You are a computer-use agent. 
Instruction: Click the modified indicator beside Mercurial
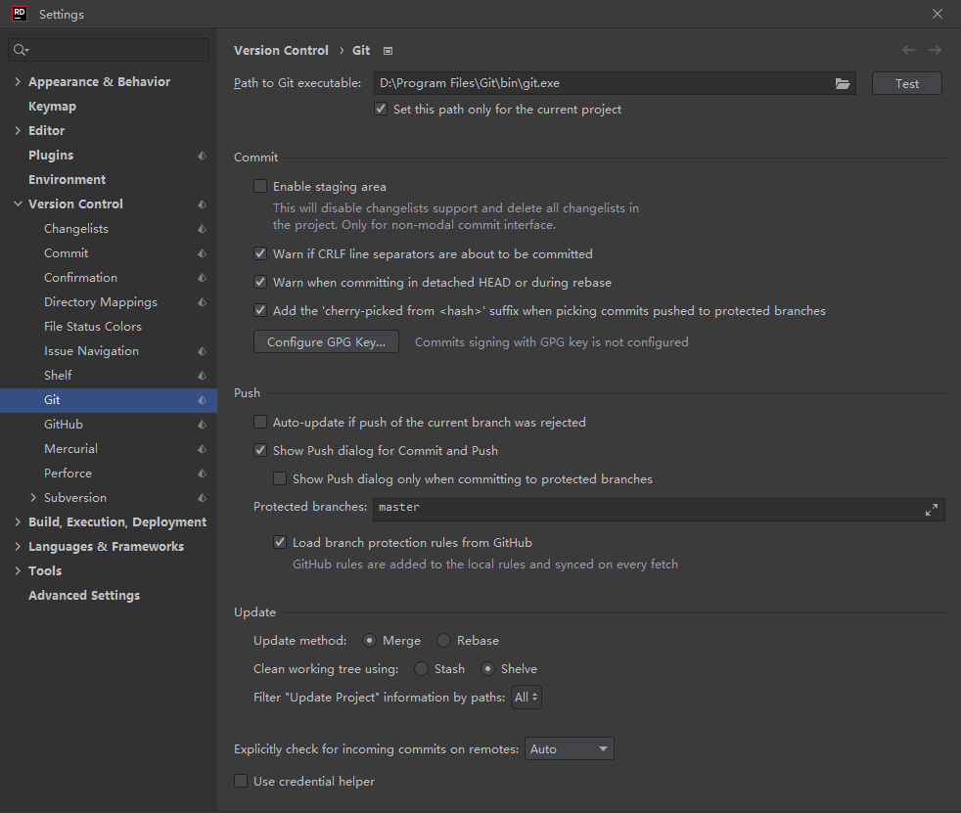(x=201, y=448)
